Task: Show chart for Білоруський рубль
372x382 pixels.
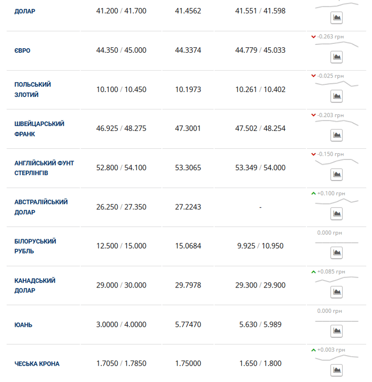Action: click(x=337, y=253)
